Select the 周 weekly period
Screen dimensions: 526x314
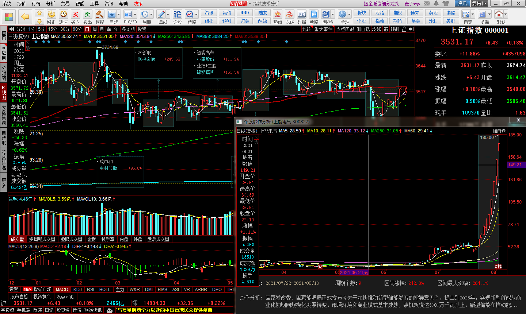95,29
